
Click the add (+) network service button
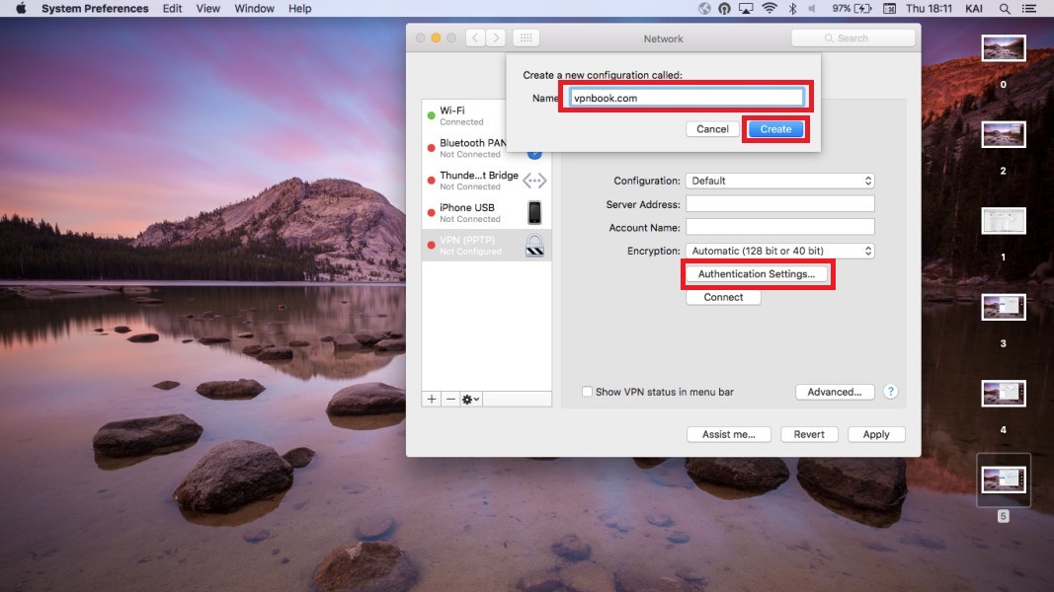[x=432, y=399]
